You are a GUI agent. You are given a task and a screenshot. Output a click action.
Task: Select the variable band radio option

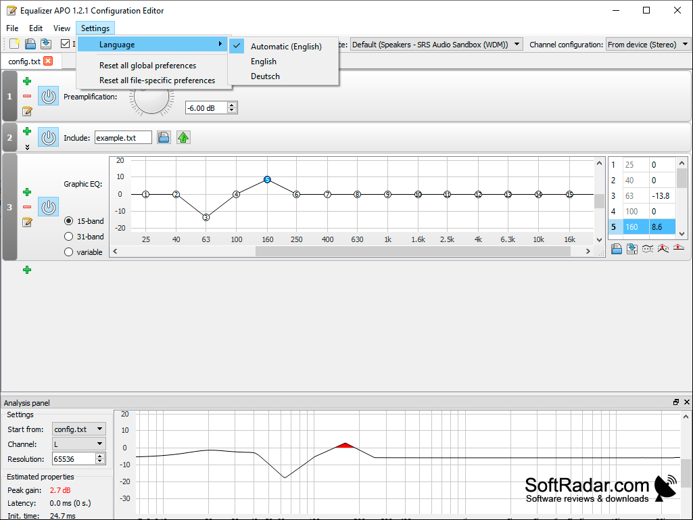(68, 252)
